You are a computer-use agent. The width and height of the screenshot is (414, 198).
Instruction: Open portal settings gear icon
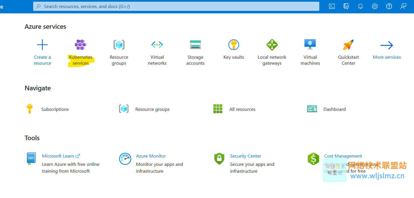(375, 6)
